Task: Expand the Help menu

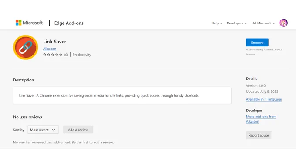Action: 217,23
